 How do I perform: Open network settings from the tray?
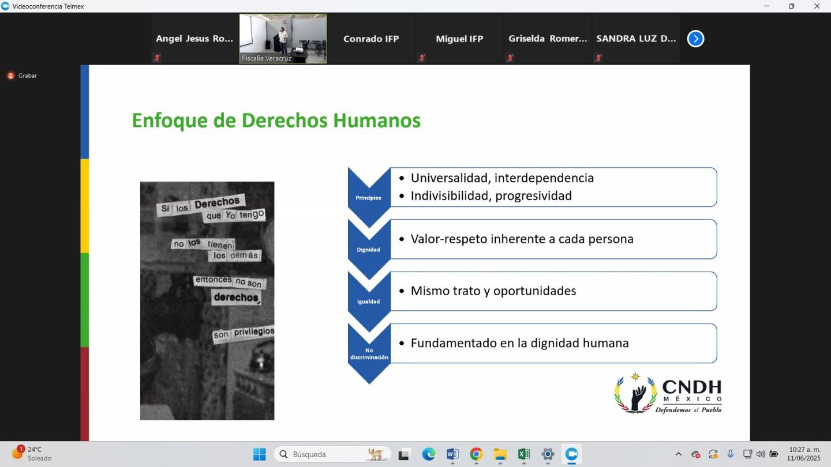[x=747, y=454]
